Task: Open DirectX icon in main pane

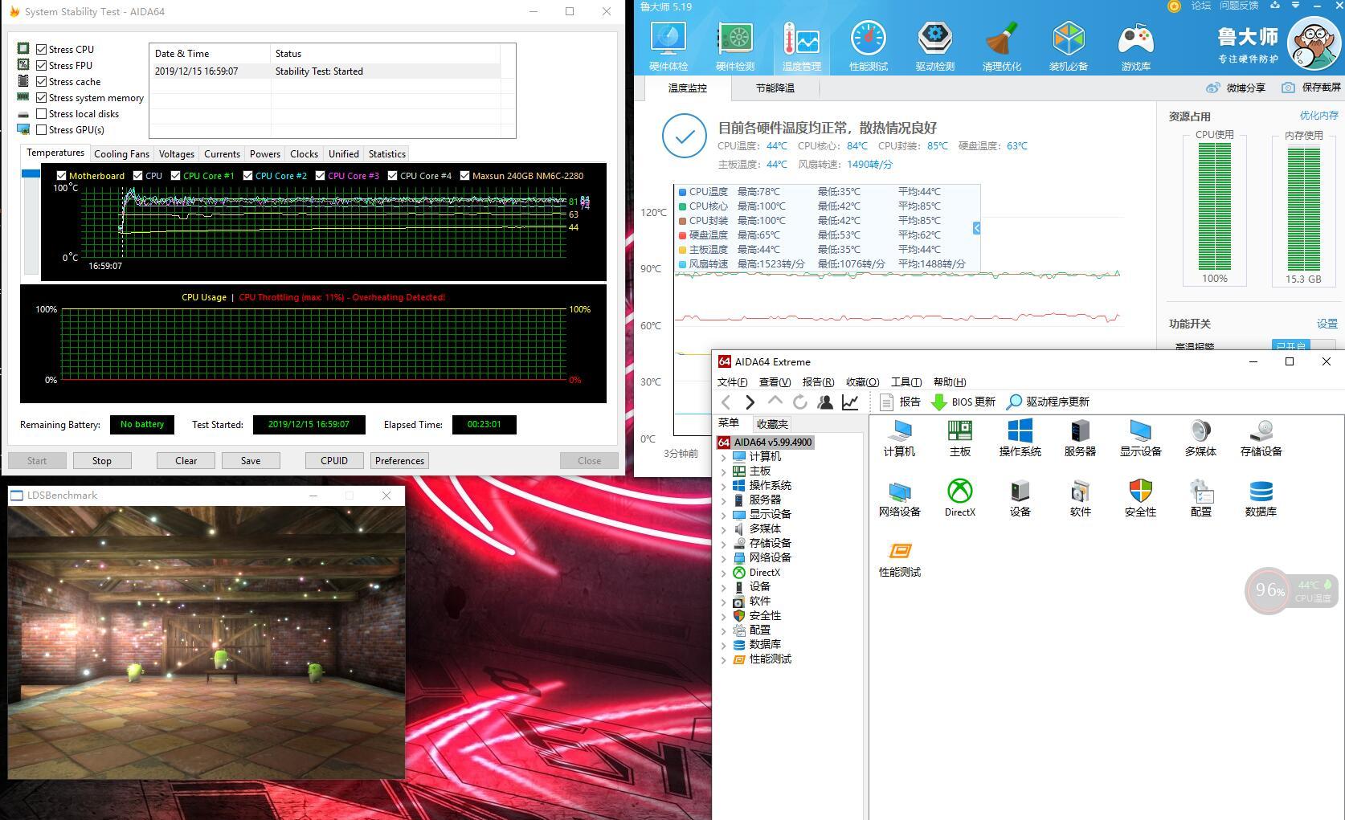Action: (x=960, y=499)
